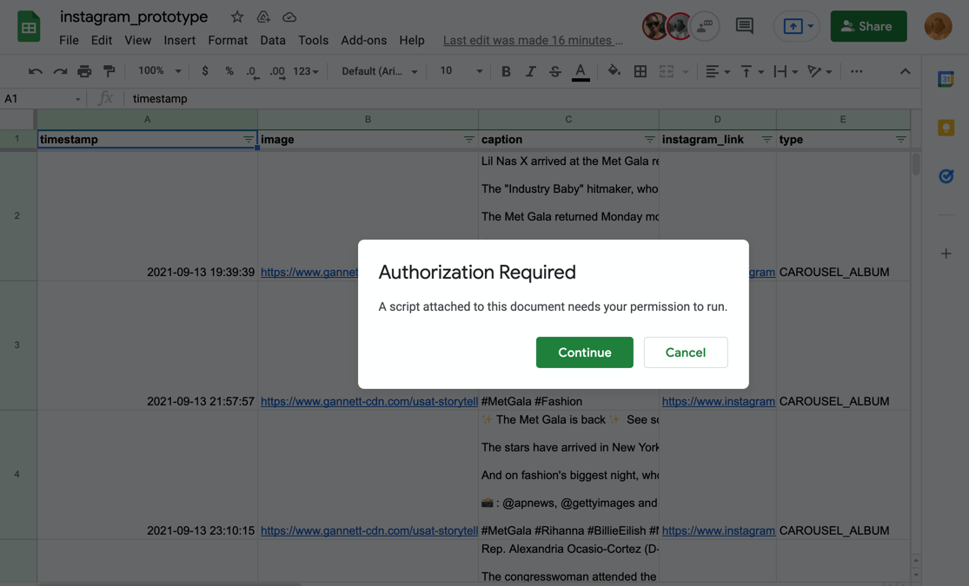Click Cancel in the Authorization Required dialog
Screen dimensions: 969x586
tap(686, 352)
